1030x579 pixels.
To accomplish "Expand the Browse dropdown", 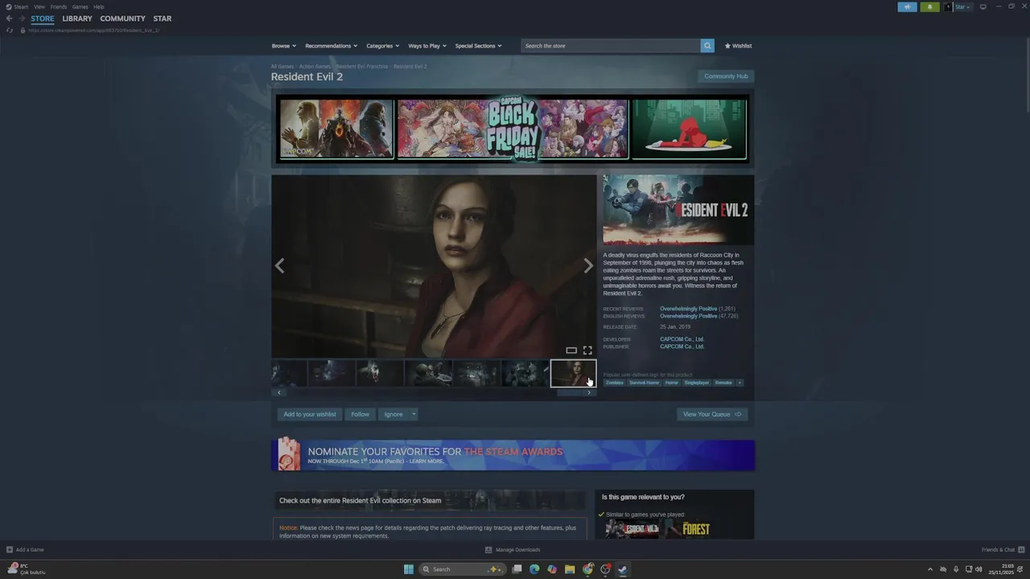I will (x=284, y=46).
